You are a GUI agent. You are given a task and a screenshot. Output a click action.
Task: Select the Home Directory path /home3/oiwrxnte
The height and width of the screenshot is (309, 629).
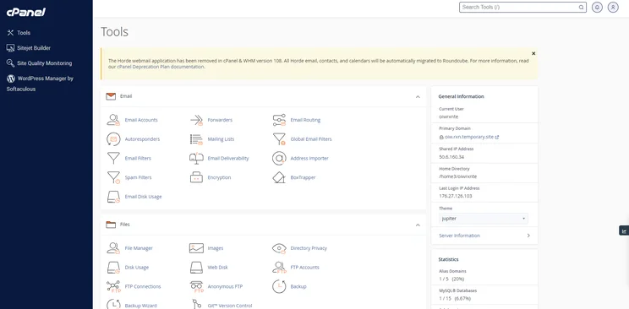point(457,176)
